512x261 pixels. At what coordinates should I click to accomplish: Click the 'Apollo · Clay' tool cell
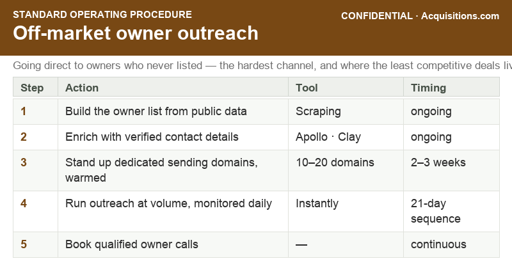tap(346, 137)
